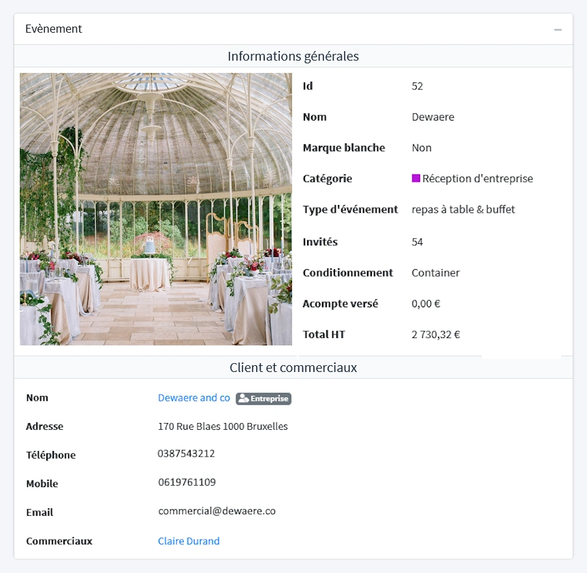The height and width of the screenshot is (573, 587).
Task: Click the Conditionnement value Container
Action: pyautogui.click(x=435, y=273)
